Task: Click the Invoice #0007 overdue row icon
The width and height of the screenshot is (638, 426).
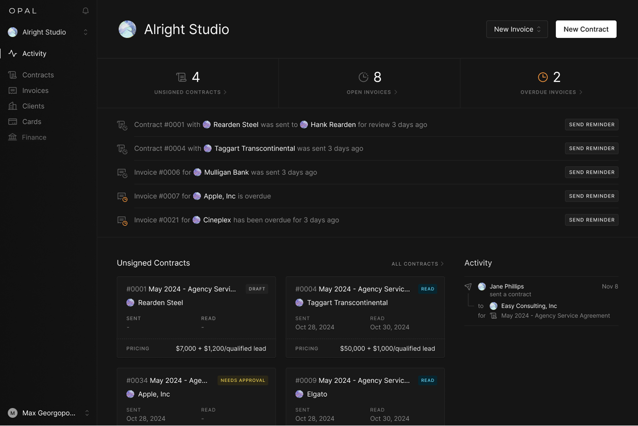Action: click(122, 197)
